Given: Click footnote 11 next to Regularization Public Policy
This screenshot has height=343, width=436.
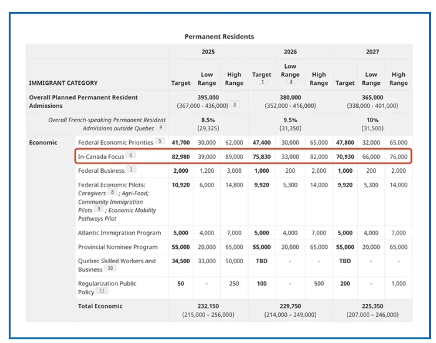Looking at the screenshot, I should point(102,292).
